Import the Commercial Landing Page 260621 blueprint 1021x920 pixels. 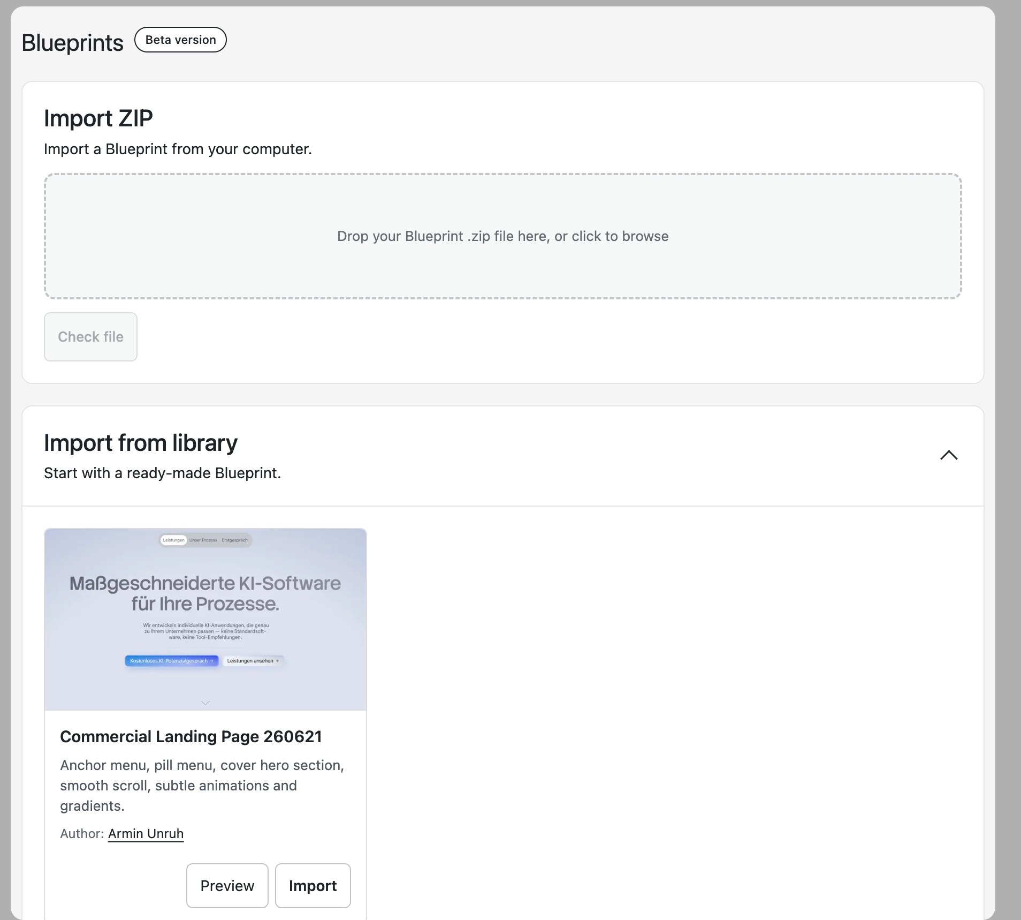(313, 886)
